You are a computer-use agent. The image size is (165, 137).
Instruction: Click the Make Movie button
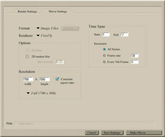click(x=144, y=133)
